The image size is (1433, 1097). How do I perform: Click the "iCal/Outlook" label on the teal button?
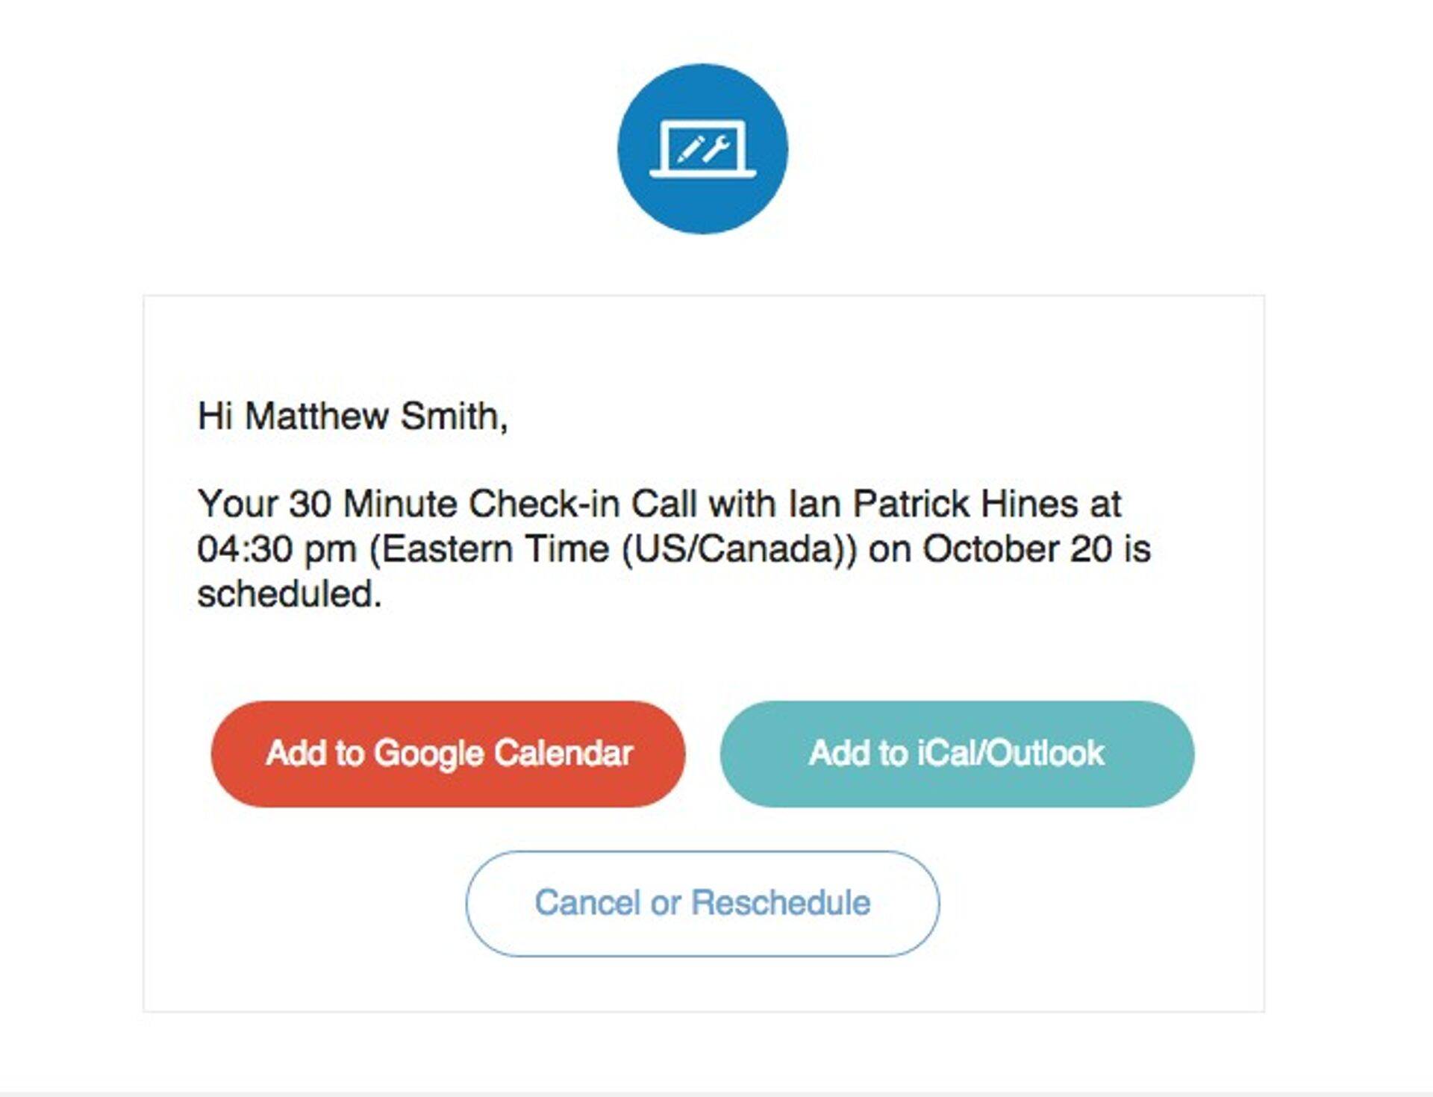1010,754
